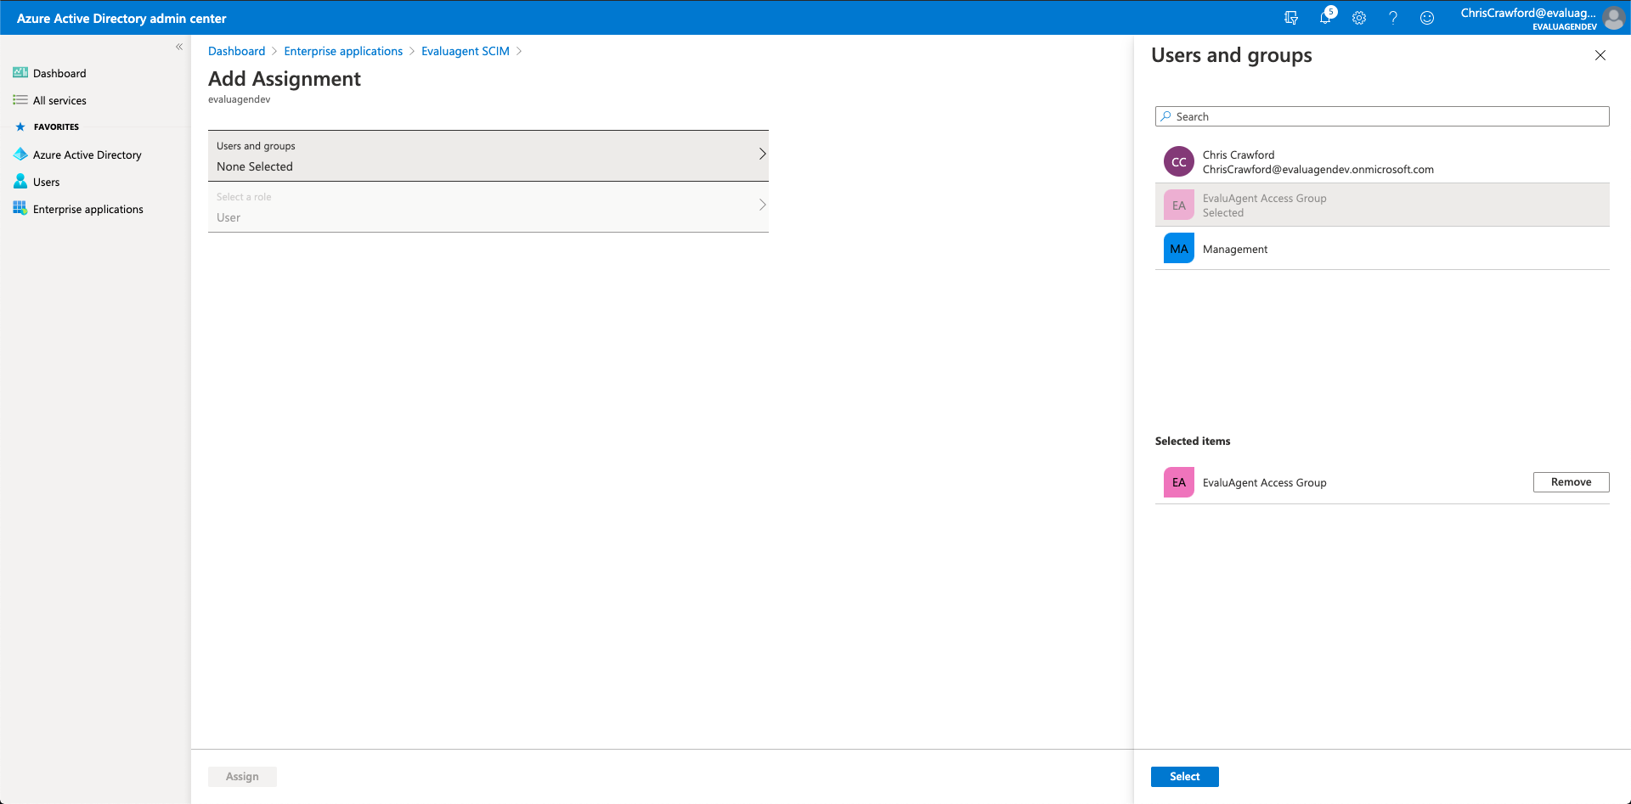
Task: Collapse the sidebar with double chevron
Action: point(179,47)
